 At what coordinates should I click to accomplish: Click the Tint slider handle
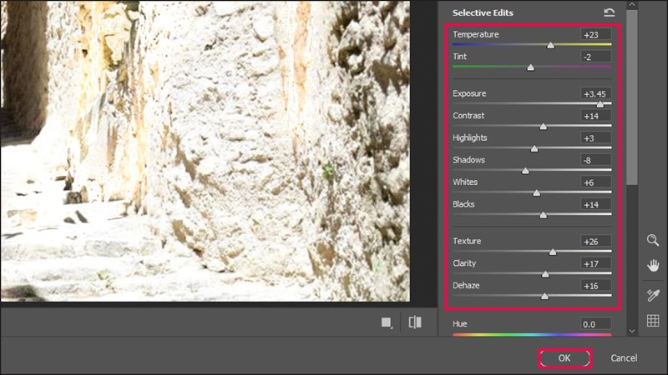(530, 68)
